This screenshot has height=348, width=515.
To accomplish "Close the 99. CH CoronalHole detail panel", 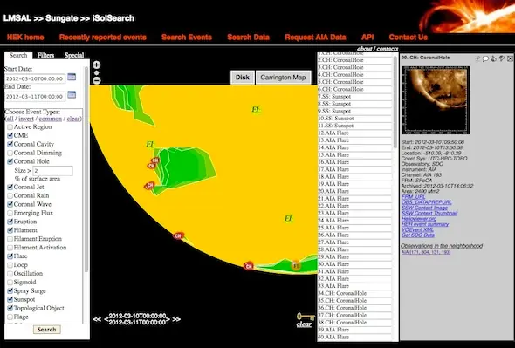I will [510, 58].
